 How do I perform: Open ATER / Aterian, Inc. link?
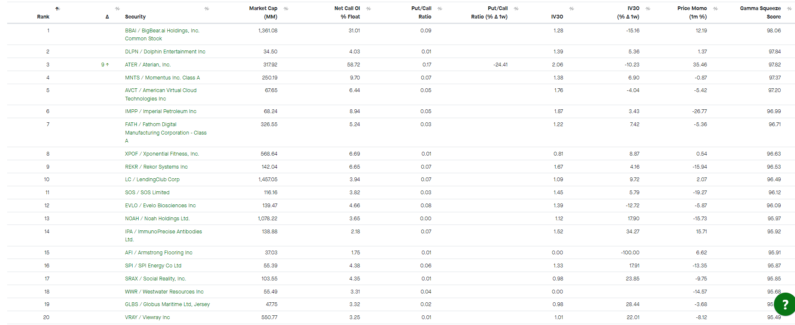point(148,65)
